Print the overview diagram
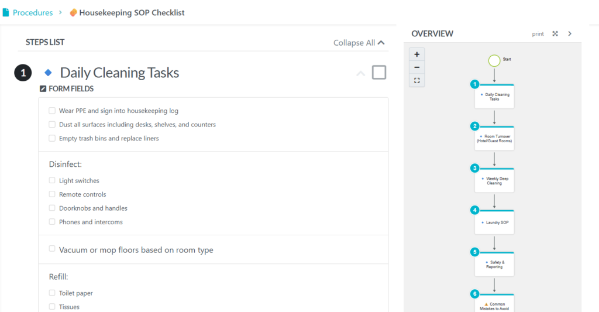This screenshot has height=312, width=599. click(538, 33)
